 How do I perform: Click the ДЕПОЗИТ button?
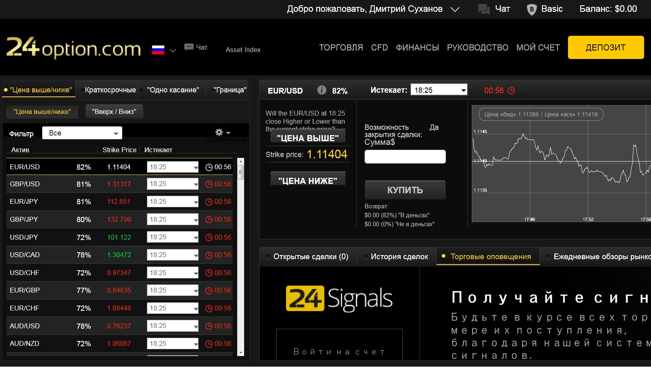(x=606, y=48)
